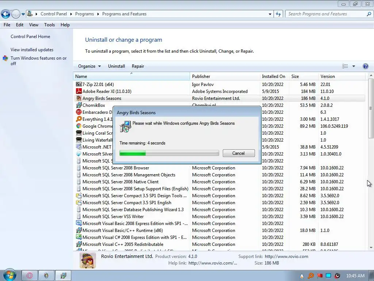Image resolution: width=374 pixels, height=281 pixels.
Task: Sort by the Publisher column header
Action: click(225, 76)
